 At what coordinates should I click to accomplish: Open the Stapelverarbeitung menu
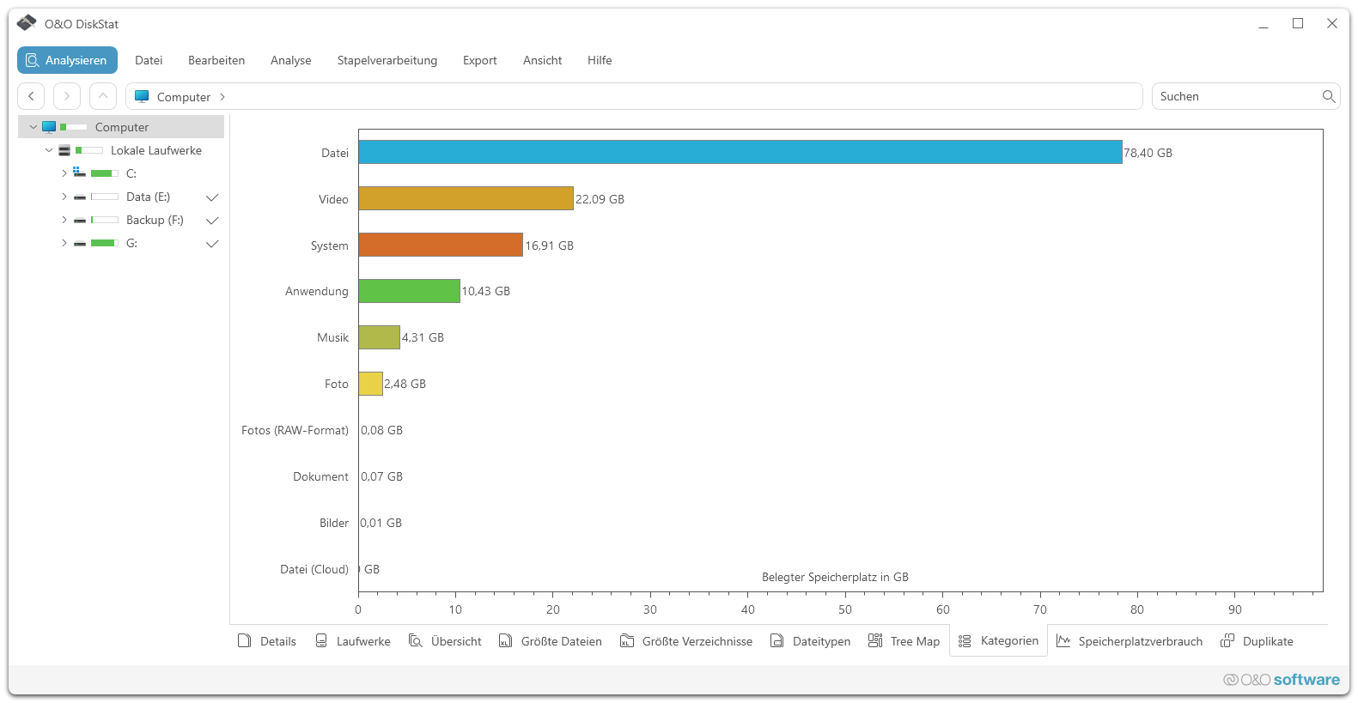coord(387,60)
